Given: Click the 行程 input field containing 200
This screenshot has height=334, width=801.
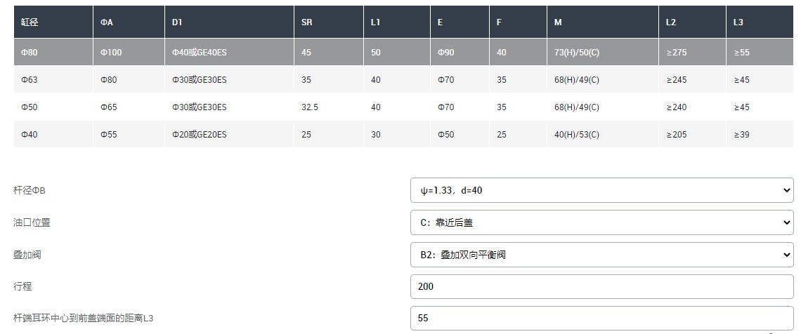Looking at the screenshot, I should pyautogui.click(x=601, y=286).
